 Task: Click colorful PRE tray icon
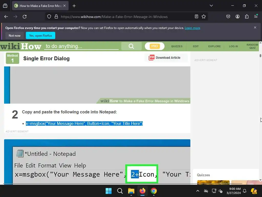(x=254, y=191)
